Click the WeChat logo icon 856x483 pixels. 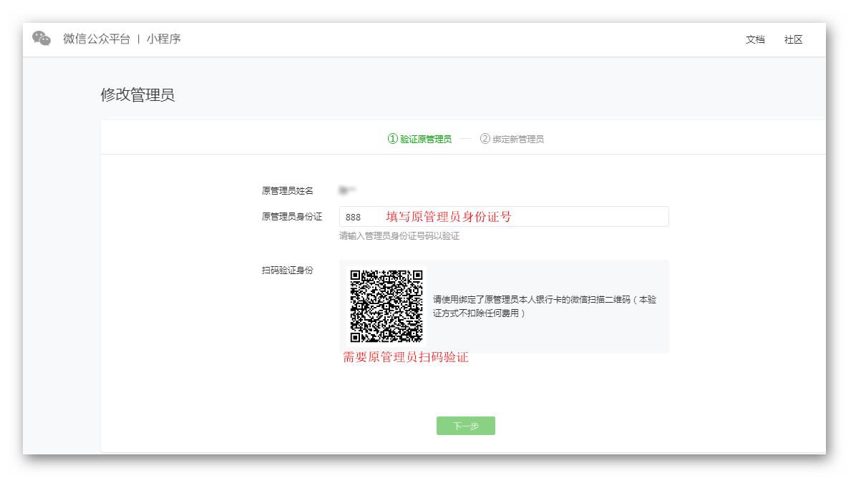point(42,39)
